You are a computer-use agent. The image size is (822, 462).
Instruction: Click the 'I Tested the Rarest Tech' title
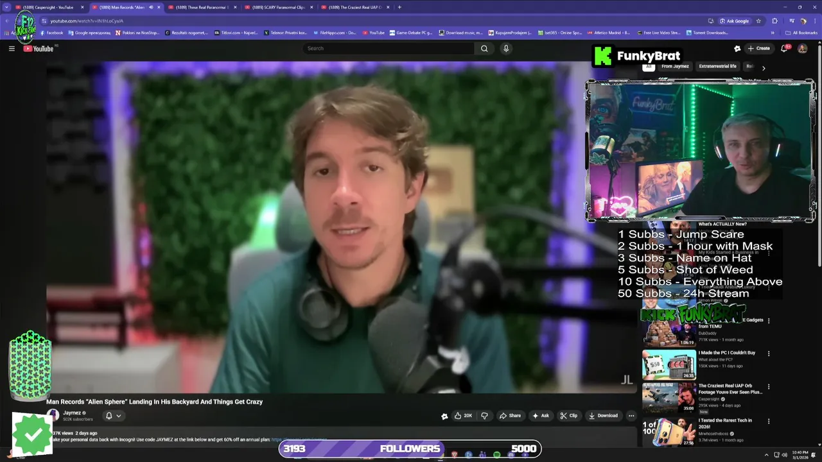725,424
